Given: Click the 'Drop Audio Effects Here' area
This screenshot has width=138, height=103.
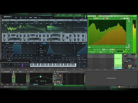Looking at the screenshot, I should point(111,78).
